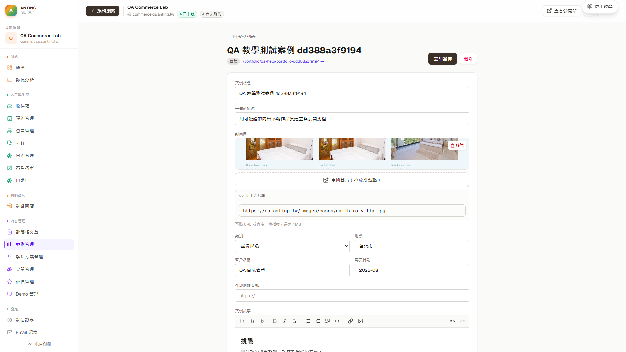Open 客戶名單 in sidebar
This screenshot has width=626, height=352.
[39, 168]
